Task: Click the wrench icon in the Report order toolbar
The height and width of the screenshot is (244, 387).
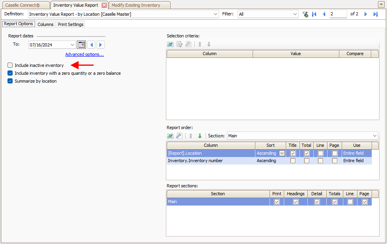Action: click(x=179, y=136)
